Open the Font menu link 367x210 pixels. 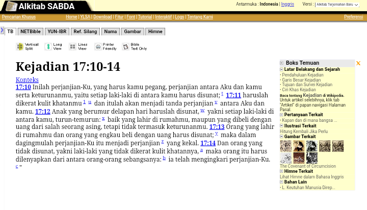(x=131, y=17)
